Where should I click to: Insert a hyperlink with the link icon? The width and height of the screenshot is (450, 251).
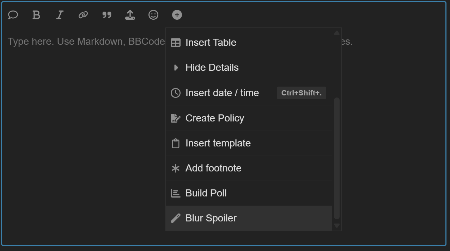coord(83,15)
